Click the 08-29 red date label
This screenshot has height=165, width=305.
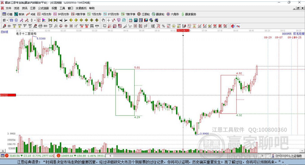coord(268,37)
